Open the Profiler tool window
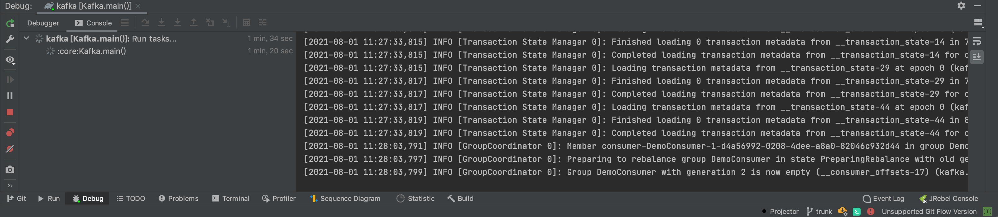Screen dimensions: 998x217 tap(279, 198)
